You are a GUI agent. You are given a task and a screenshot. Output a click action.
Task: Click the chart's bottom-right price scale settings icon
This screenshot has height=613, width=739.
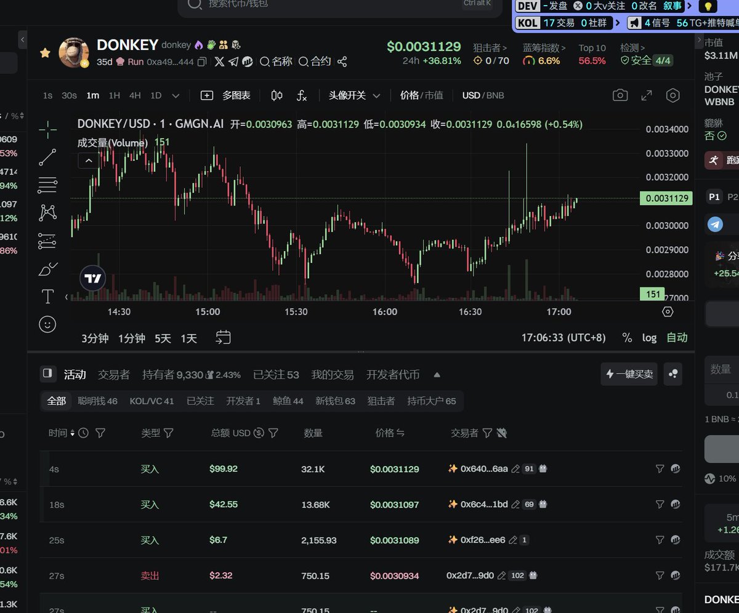(x=668, y=311)
